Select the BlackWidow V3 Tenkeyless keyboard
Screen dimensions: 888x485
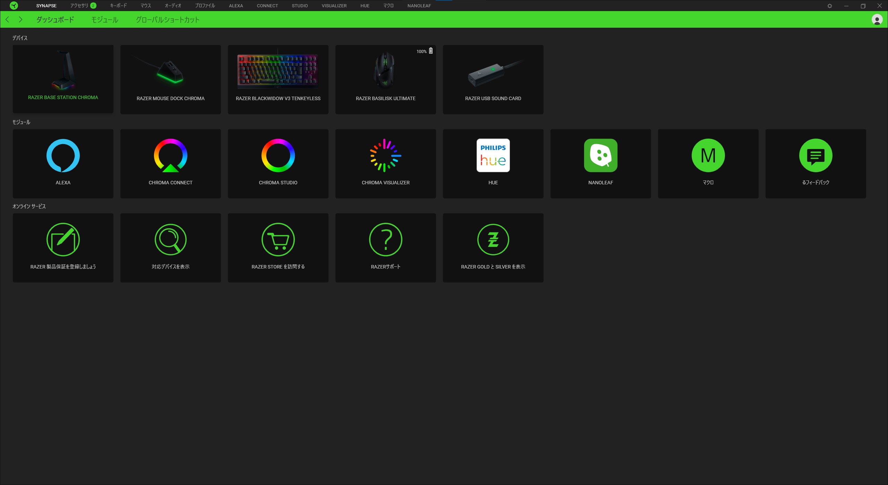tap(278, 80)
